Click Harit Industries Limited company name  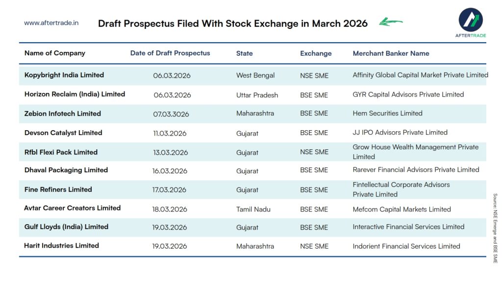point(61,246)
